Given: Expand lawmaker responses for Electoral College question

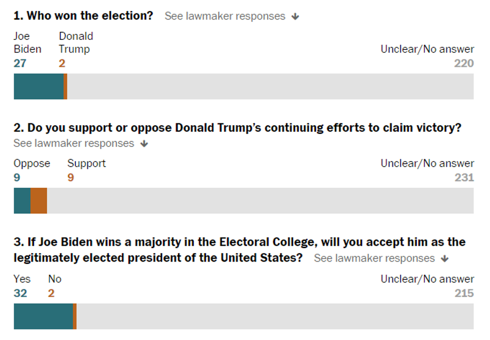Looking at the screenshot, I should coord(374,258).
